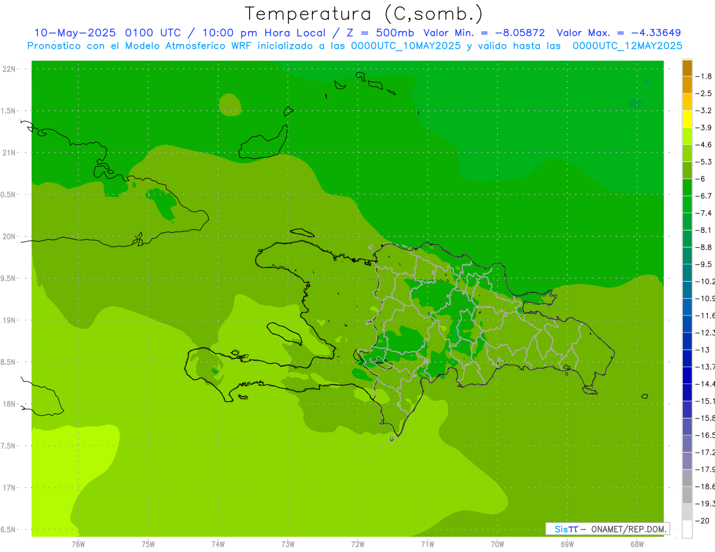Image resolution: width=715 pixels, height=552 pixels.
Task: Click the '0000UTC_12MAY2025' valid-until time
Action: point(627,45)
